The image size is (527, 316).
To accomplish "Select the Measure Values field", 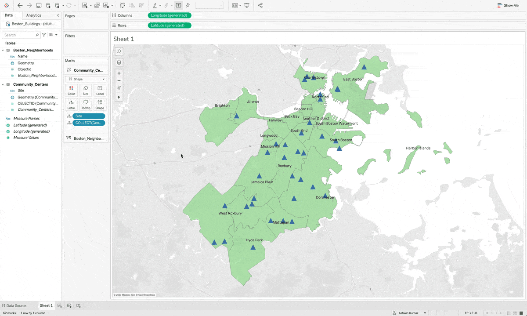I will coord(26,138).
